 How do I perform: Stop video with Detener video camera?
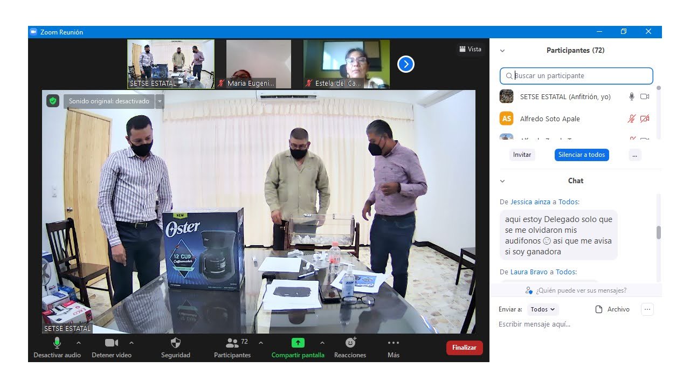point(112,348)
